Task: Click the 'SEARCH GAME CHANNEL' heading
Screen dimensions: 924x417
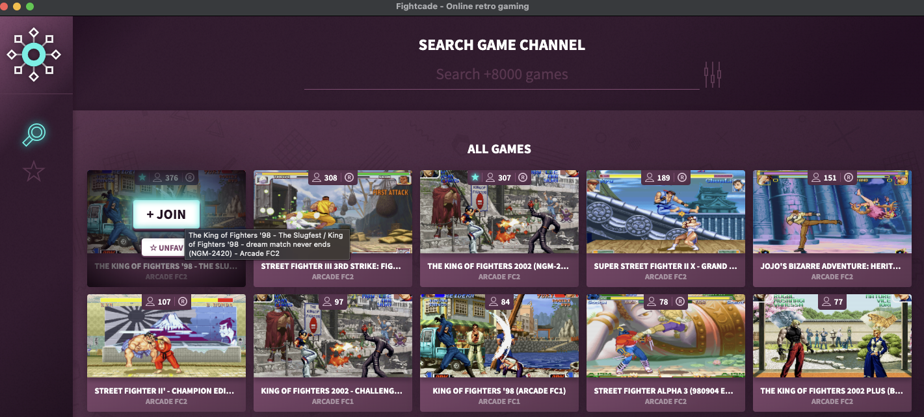Action: point(502,45)
